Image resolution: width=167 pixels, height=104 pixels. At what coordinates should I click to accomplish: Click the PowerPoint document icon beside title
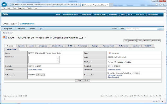[5, 37]
